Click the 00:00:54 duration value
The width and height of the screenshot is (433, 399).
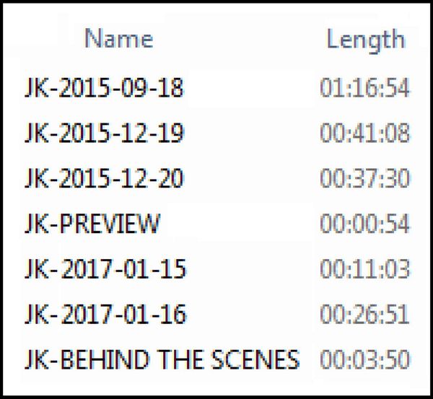click(x=364, y=224)
